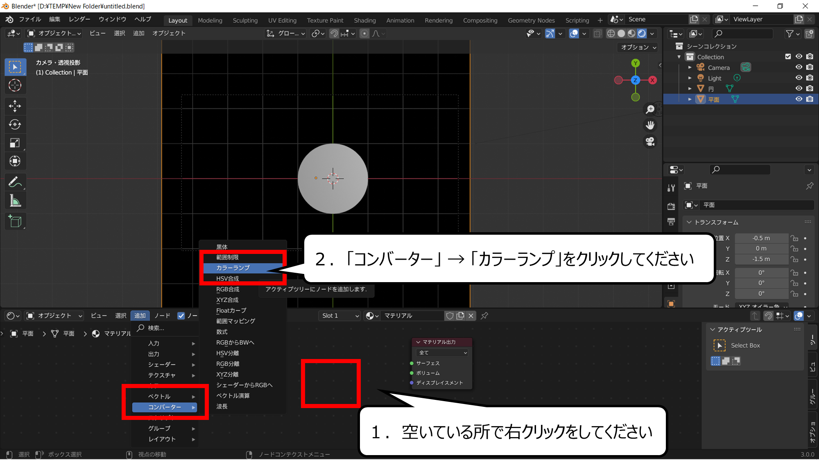Lock the location X value
The height and width of the screenshot is (460, 819).
click(794, 238)
